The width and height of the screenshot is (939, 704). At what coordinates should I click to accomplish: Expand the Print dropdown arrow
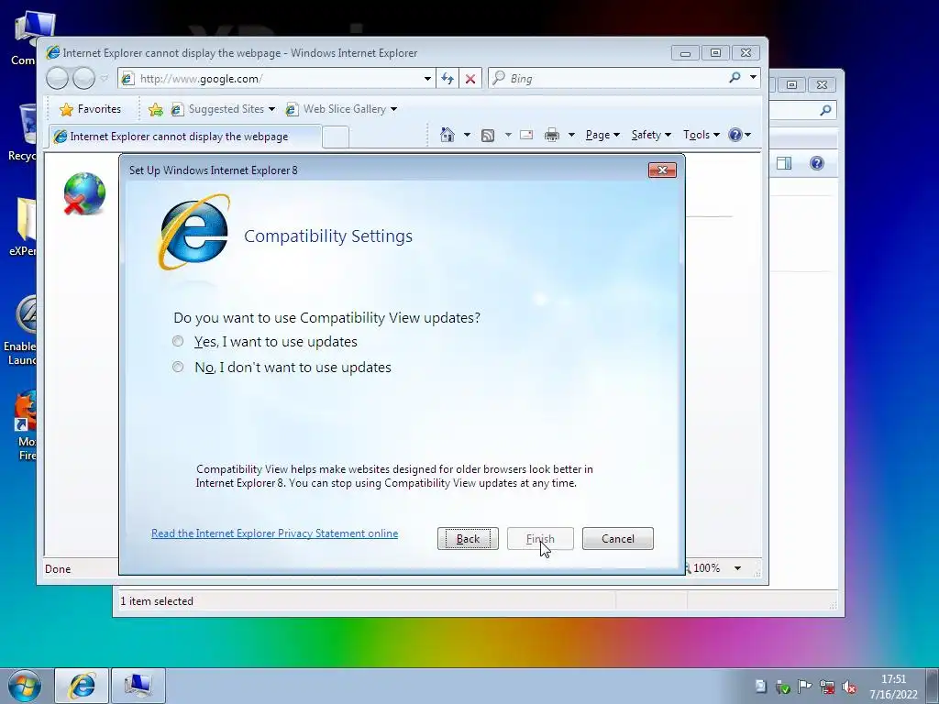(x=571, y=135)
